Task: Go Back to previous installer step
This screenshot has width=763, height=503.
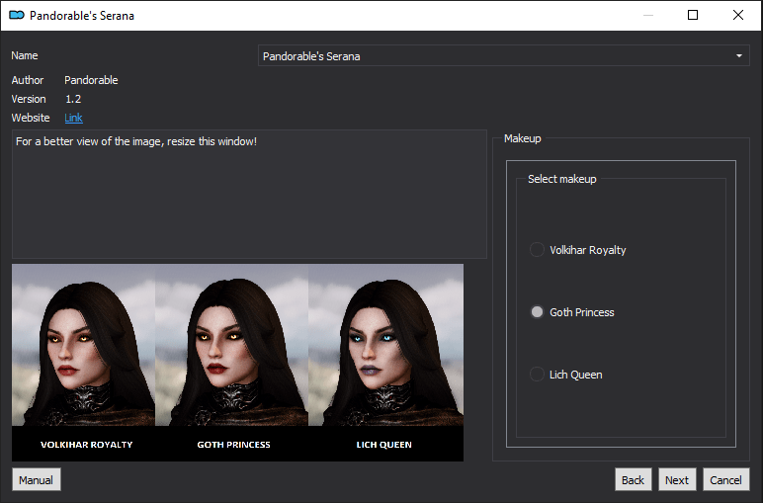Action: (x=634, y=479)
